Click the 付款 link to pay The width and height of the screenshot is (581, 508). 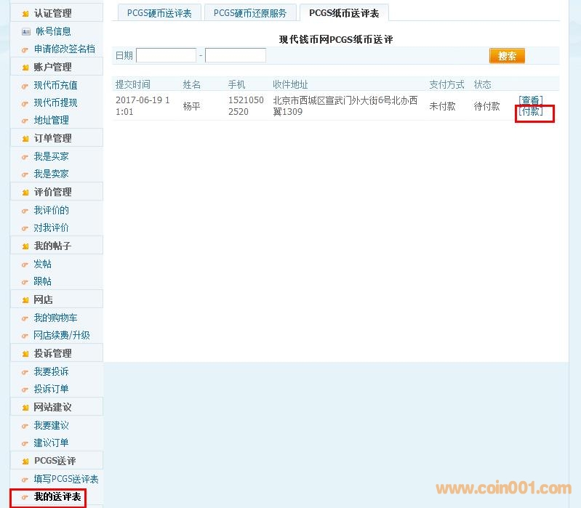pos(530,111)
